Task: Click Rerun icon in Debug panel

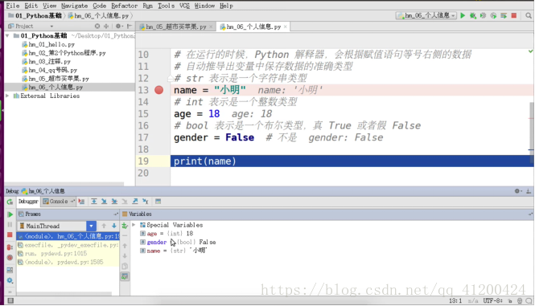Action: [x=10, y=202]
